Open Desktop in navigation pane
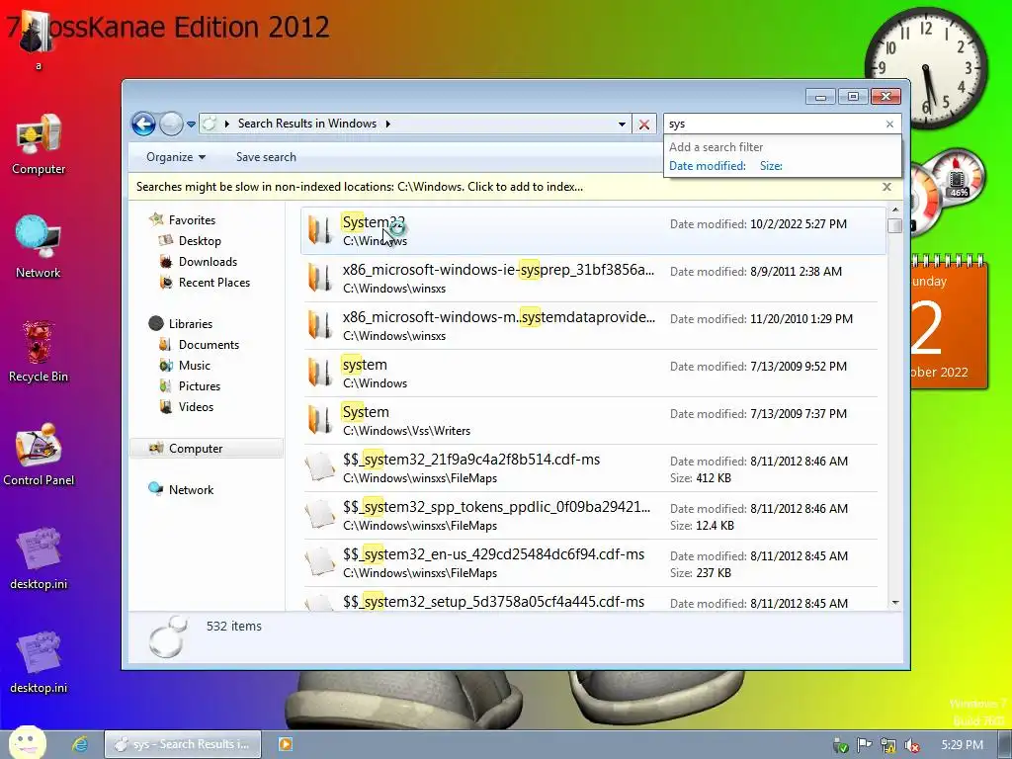Viewport: 1012px width, 759px height. click(x=200, y=241)
